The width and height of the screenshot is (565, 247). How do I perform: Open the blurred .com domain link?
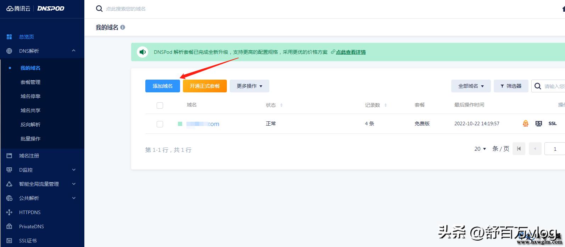203,124
